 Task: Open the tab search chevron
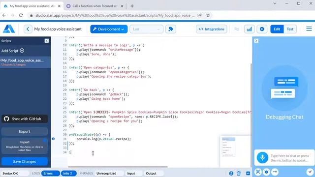click(275, 3)
